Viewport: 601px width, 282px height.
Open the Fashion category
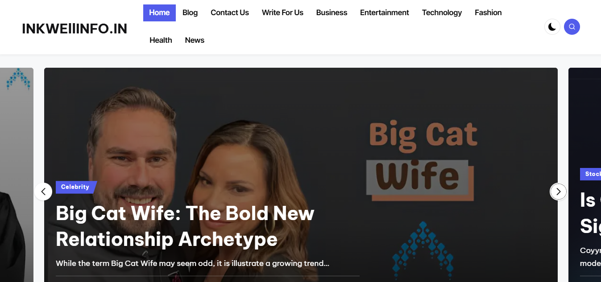pyautogui.click(x=488, y=13)
